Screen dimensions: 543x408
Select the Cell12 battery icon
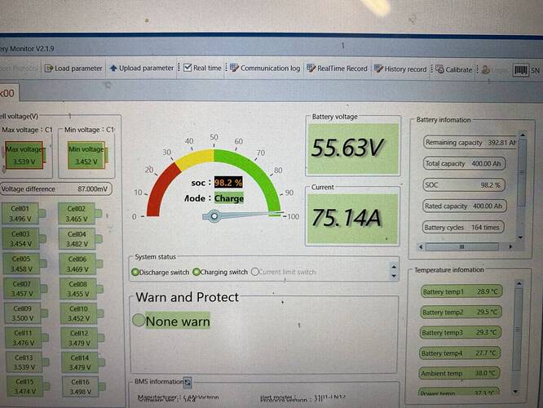(x=83, y=338)
